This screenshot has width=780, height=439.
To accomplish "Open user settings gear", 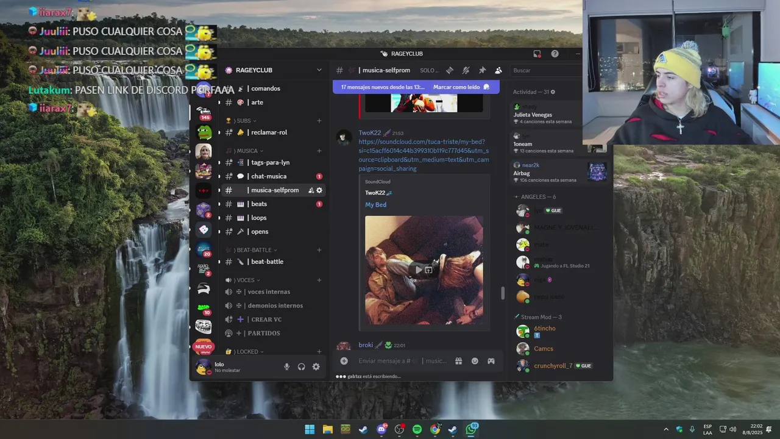I will click(316, 366).
